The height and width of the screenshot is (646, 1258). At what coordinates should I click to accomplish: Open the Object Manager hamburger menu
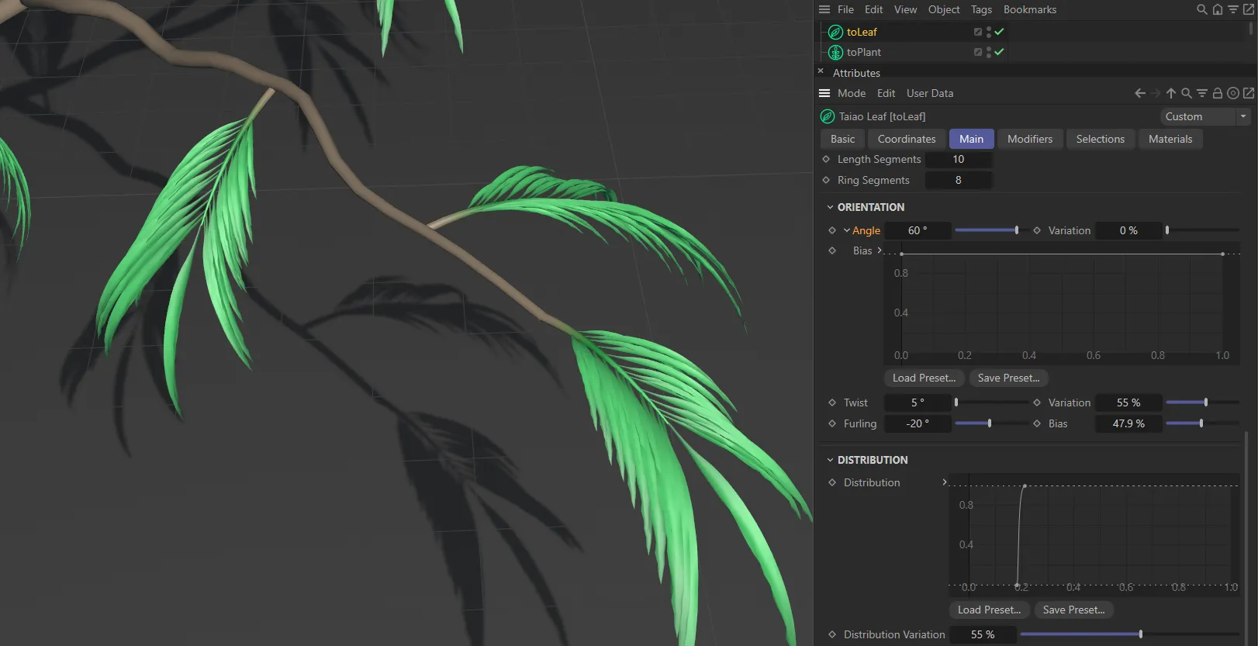824,9
